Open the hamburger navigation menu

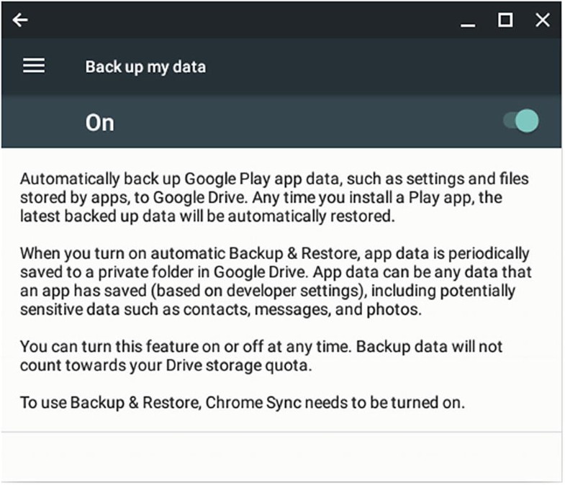point(34,66)
